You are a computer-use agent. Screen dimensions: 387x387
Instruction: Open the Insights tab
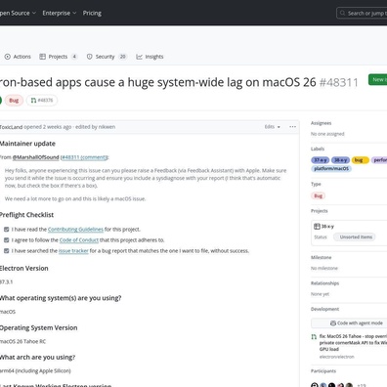point(150,57)
